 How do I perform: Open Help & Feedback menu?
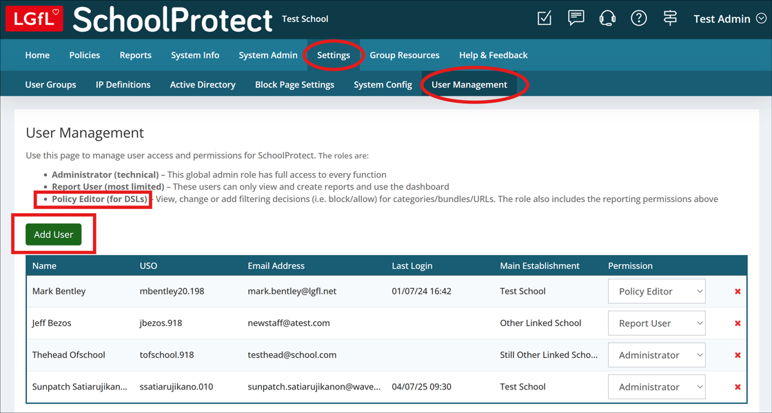494,55
